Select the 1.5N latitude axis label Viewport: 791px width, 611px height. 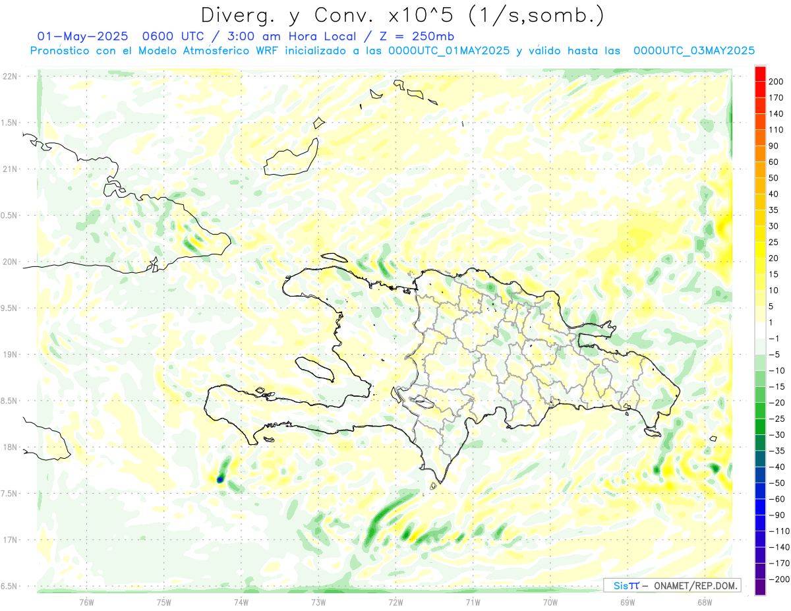(x=10, y=123)
